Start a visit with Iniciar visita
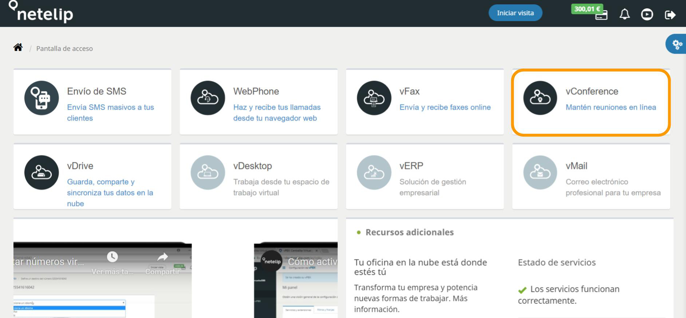686x318 pixels. [515, 13]
